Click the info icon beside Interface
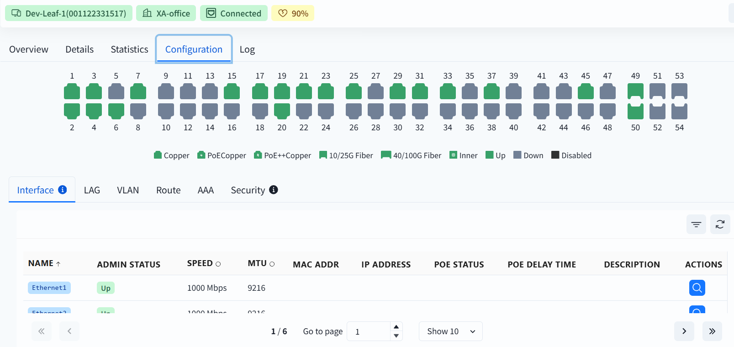The height and width of the screenshot is (347, 734). click(x=63, y=190)
